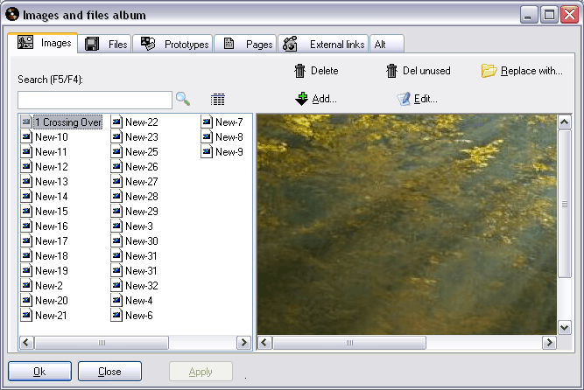This screenshot has width=584, height=390.
Task: Click the Edit pencil icon
Action: (404, 99)
